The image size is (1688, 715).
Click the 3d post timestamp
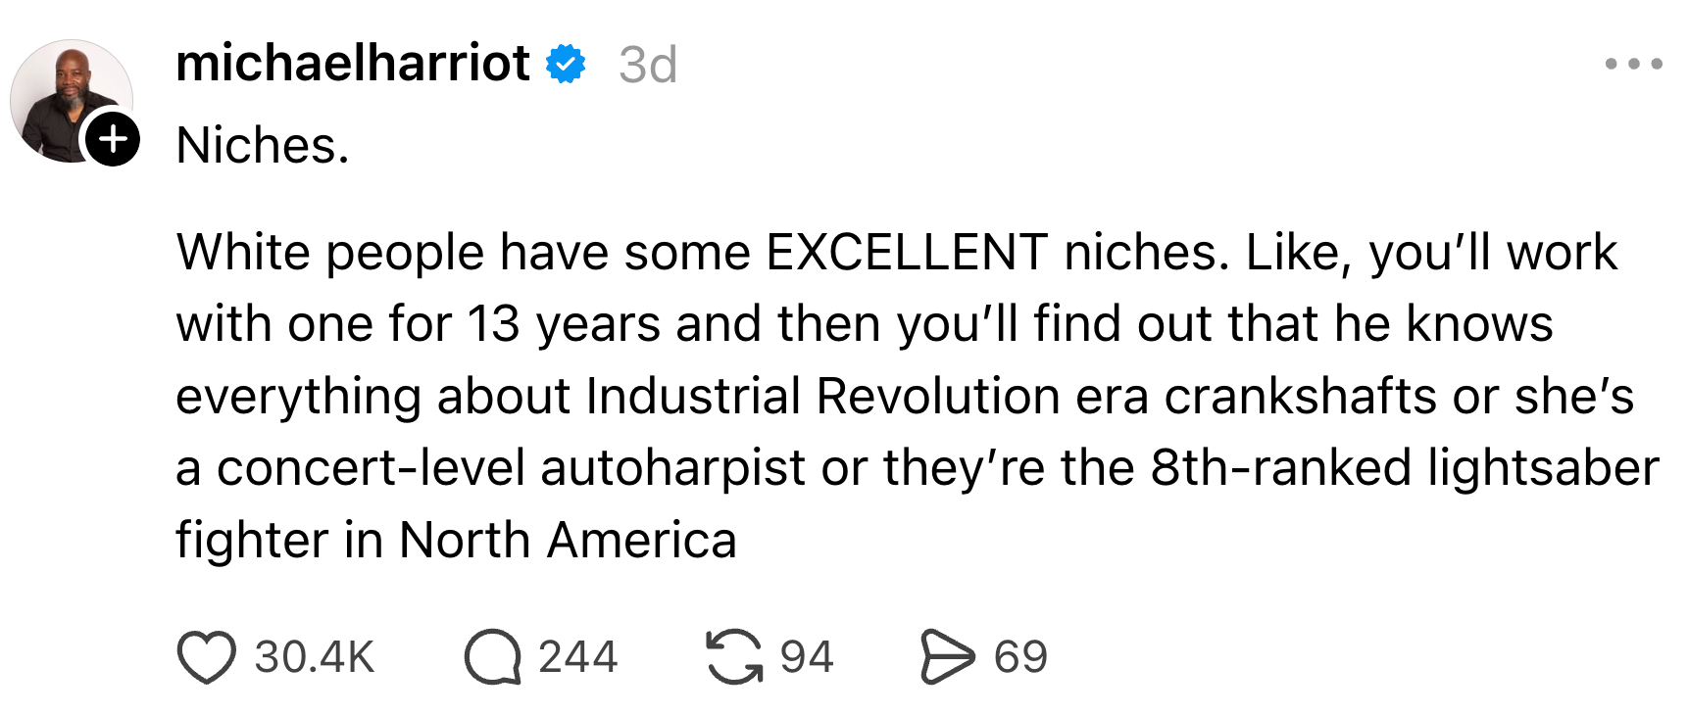point(648,66)
